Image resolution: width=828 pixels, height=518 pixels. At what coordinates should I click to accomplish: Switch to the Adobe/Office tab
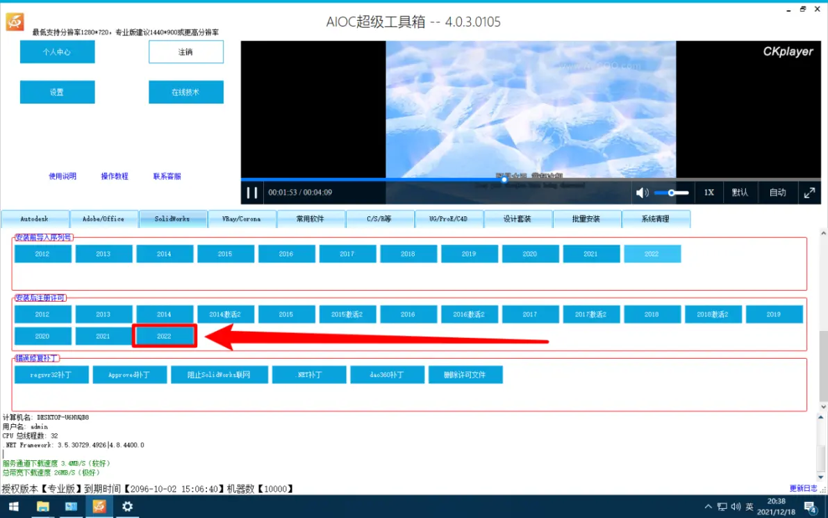104,219
